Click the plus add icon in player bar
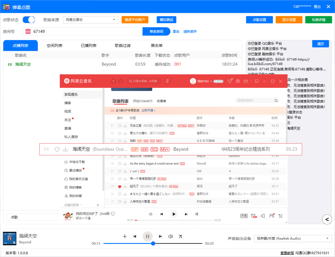This screenshot has height=257, width=335. tap(125, 236)
